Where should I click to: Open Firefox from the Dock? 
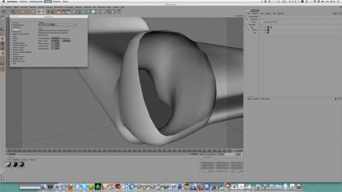(x=70, y=187)
